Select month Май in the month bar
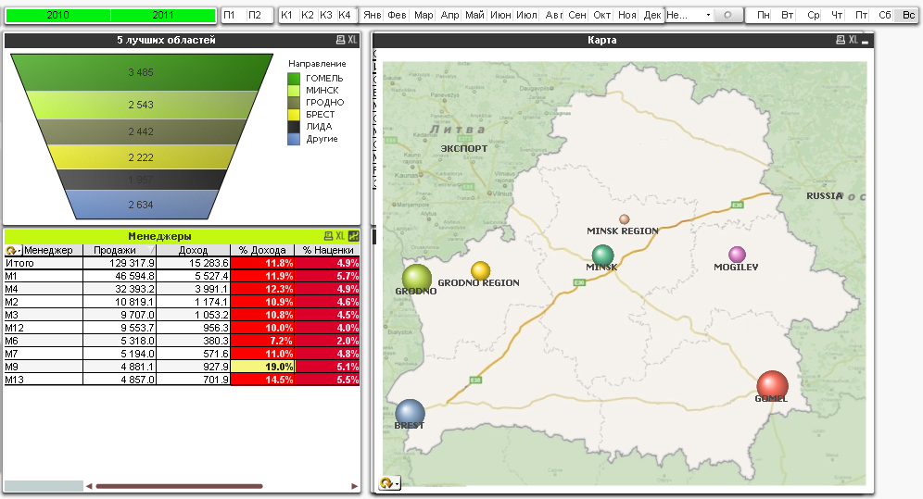The width and height of the screenshot is (923, 499). click(x=474, y=16)
